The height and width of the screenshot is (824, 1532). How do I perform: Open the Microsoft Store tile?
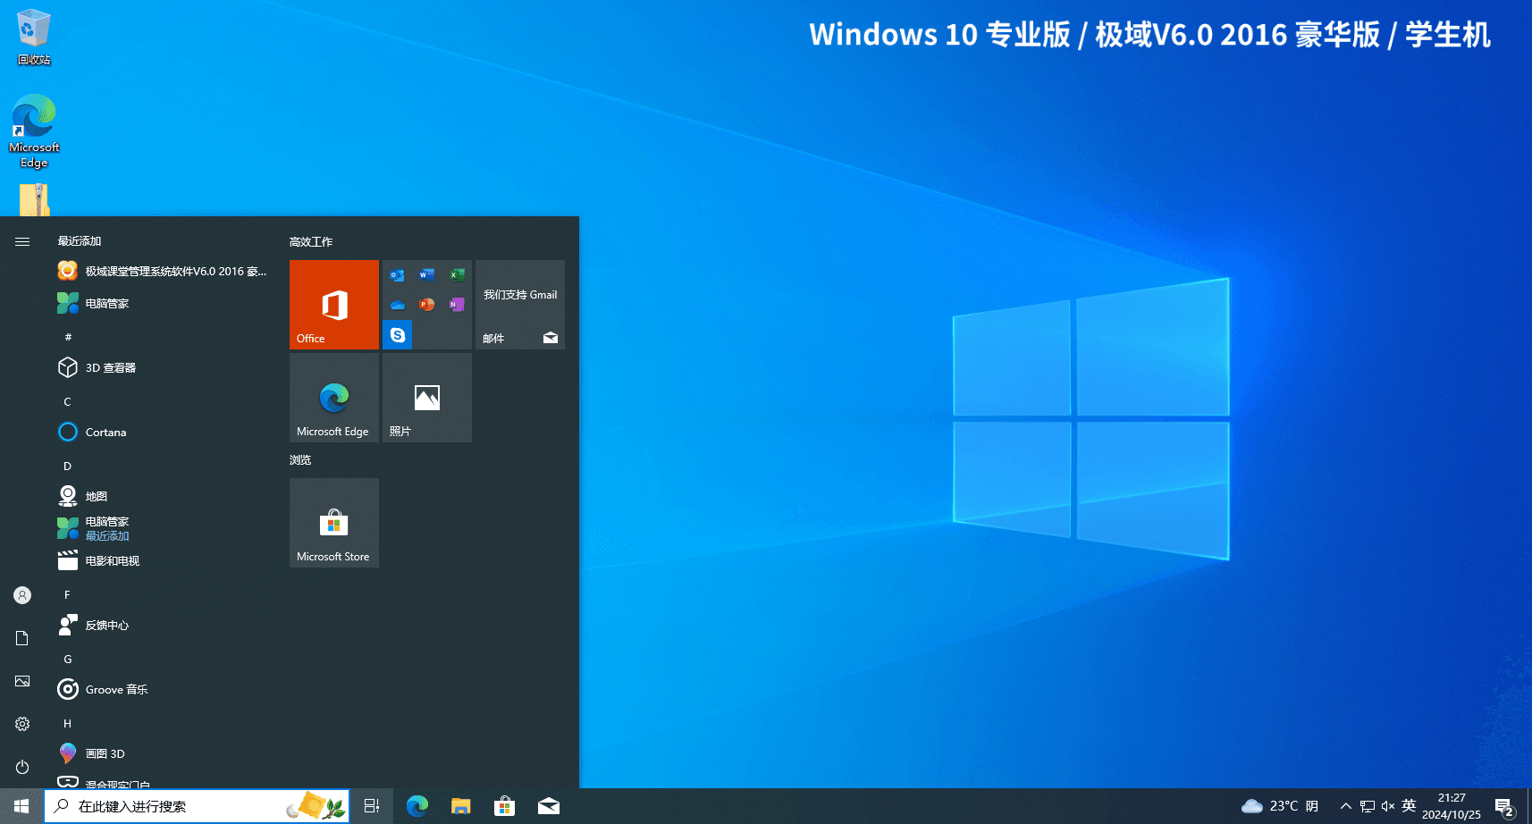click(x=334, y=523)
